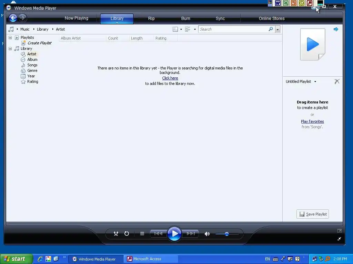Click the Previous track button
This screenshot has height=264, width=353.
pos(158,234)
